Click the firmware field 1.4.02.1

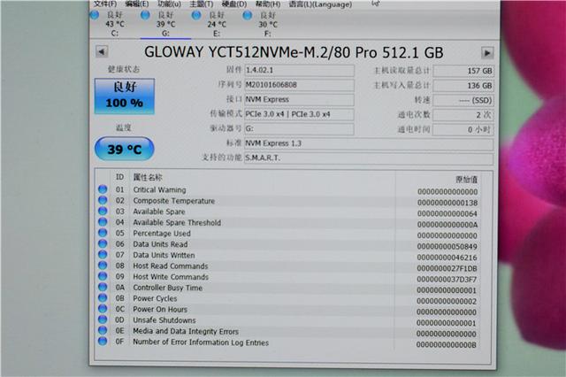point(299,71)
